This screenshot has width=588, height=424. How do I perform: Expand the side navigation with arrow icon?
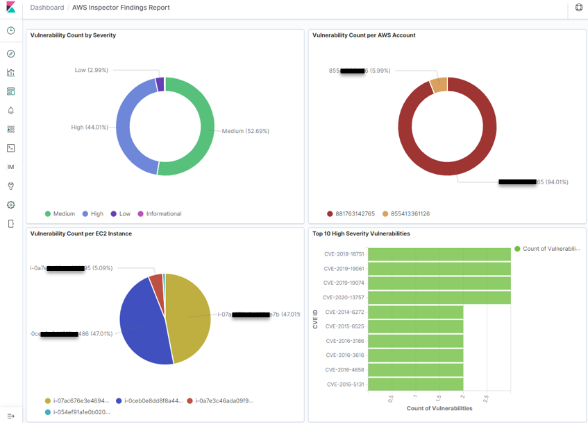pos(11,416)
